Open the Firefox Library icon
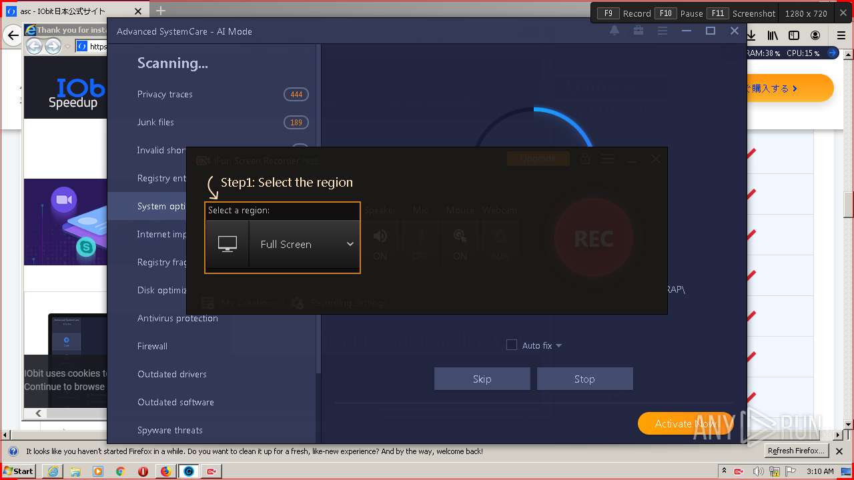Viewport: 854px width, 480px height. 773,35
